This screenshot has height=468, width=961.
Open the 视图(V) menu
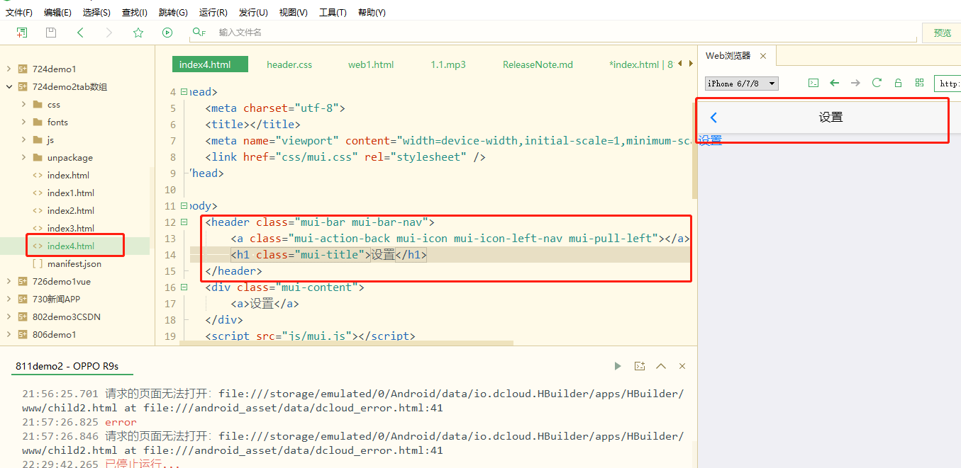click(x=293, y=13)
